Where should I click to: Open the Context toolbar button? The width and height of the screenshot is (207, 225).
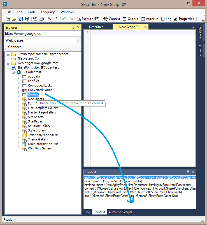pyautogui.click(x=112, y=19)
